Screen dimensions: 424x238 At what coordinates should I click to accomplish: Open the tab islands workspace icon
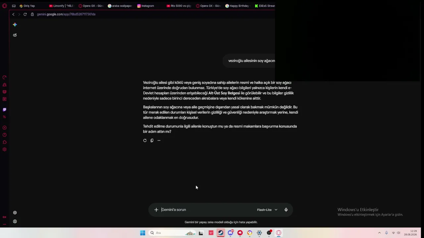tap(14, 6)
